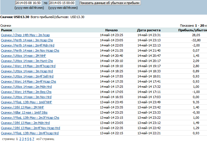The width and height of the screenshot is (207, 142).
Task: Open Uttox 14 мая 3m Hcap Hrd link
Action: pos(27,71)
